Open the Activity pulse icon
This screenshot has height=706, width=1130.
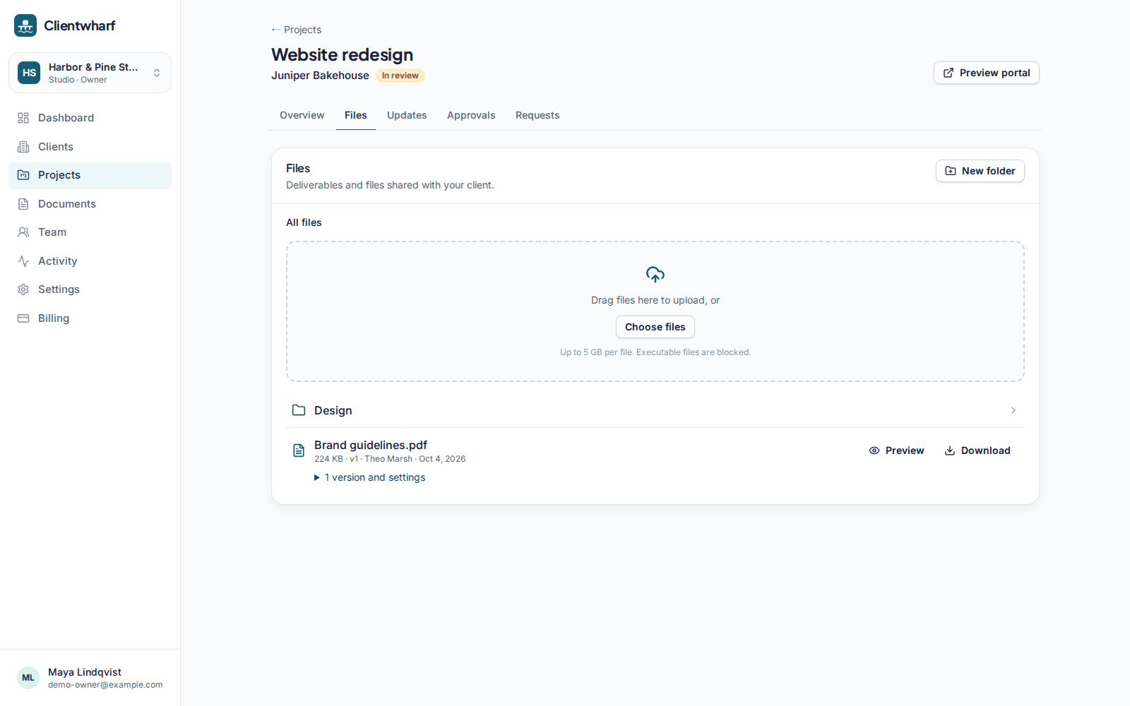pos(23,261)
